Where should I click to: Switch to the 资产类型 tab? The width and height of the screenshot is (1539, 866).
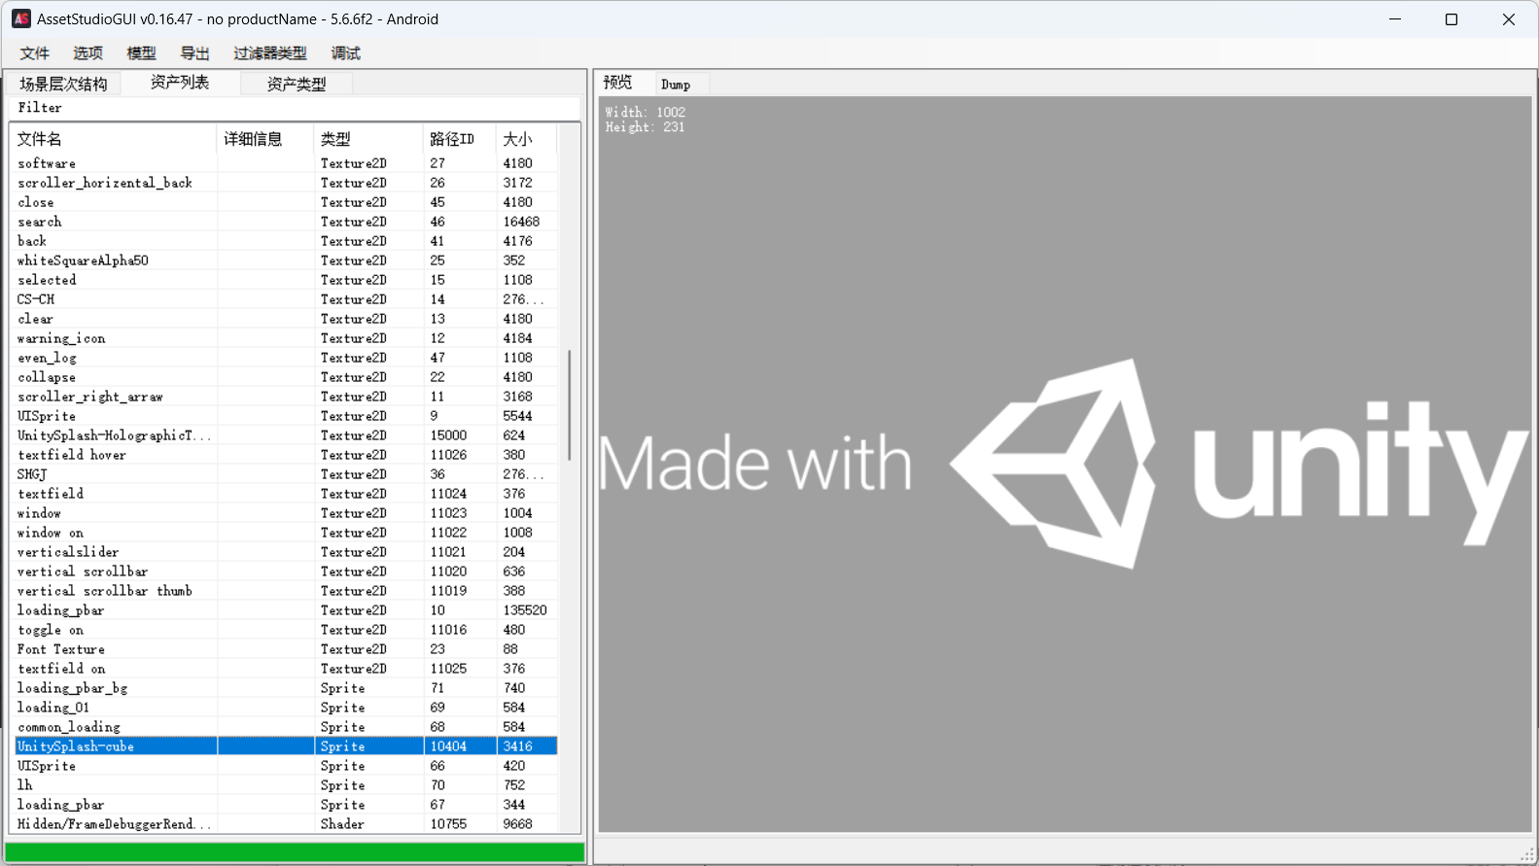point(297,85)
